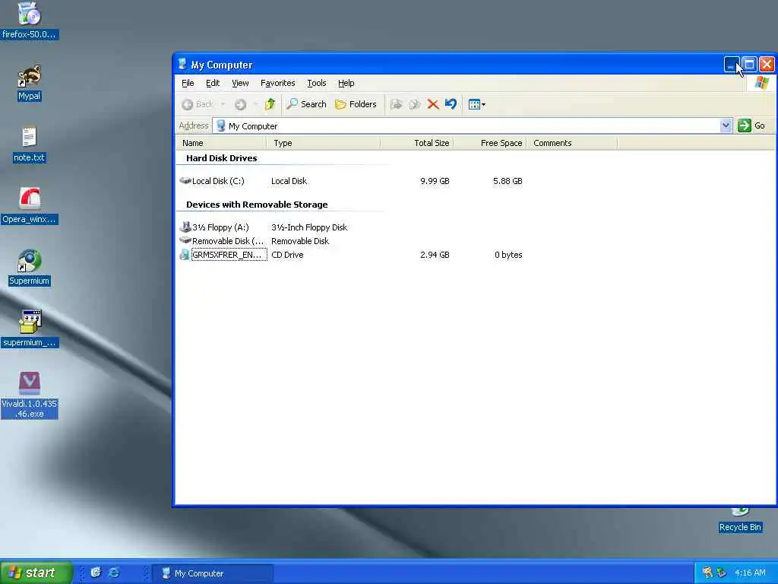Click the second system tray icon

(x=722, y=573)
